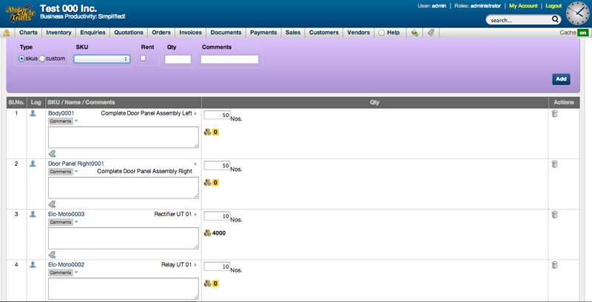Image resolution: width=592 pixels, height=302 pixels.
Task: Select the 'custom' type radio button
Action: (42, 58)
